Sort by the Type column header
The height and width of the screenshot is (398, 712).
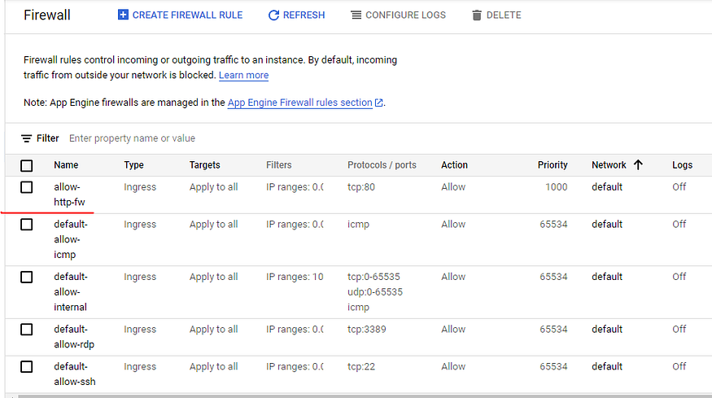pyautogui.click(x=133, y=165)
